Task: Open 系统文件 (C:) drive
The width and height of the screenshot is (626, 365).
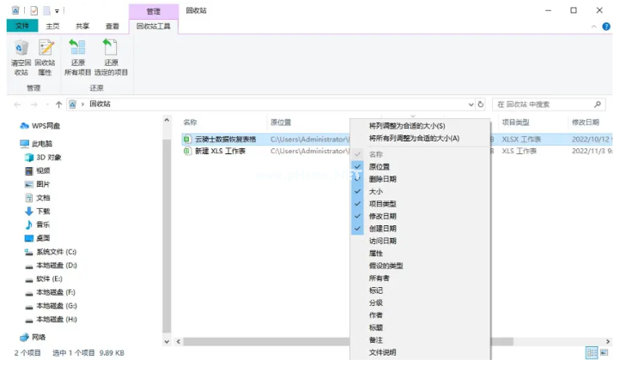Action: click(x=51, y=252)
